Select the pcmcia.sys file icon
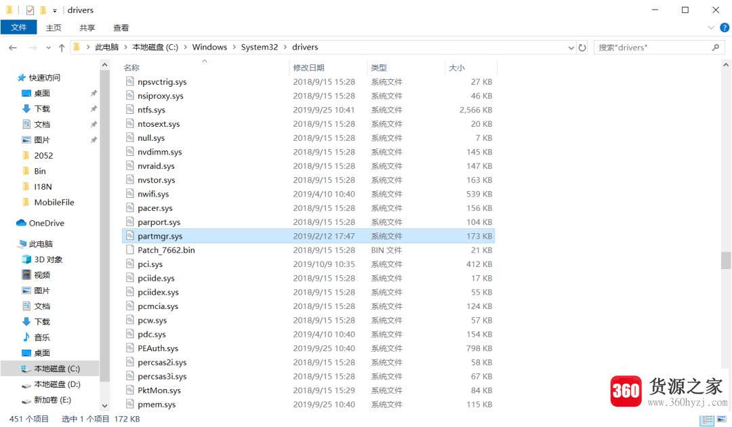This screenshot has height=427, width=732. pos(129,306)
